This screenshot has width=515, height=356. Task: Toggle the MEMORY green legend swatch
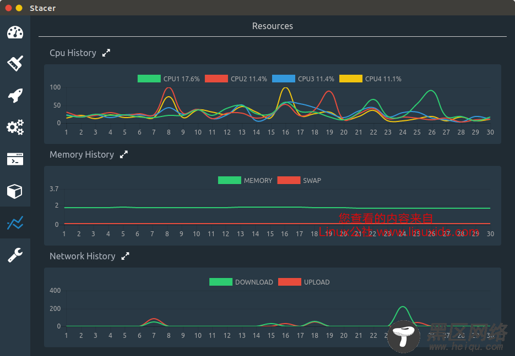[230, 180]
